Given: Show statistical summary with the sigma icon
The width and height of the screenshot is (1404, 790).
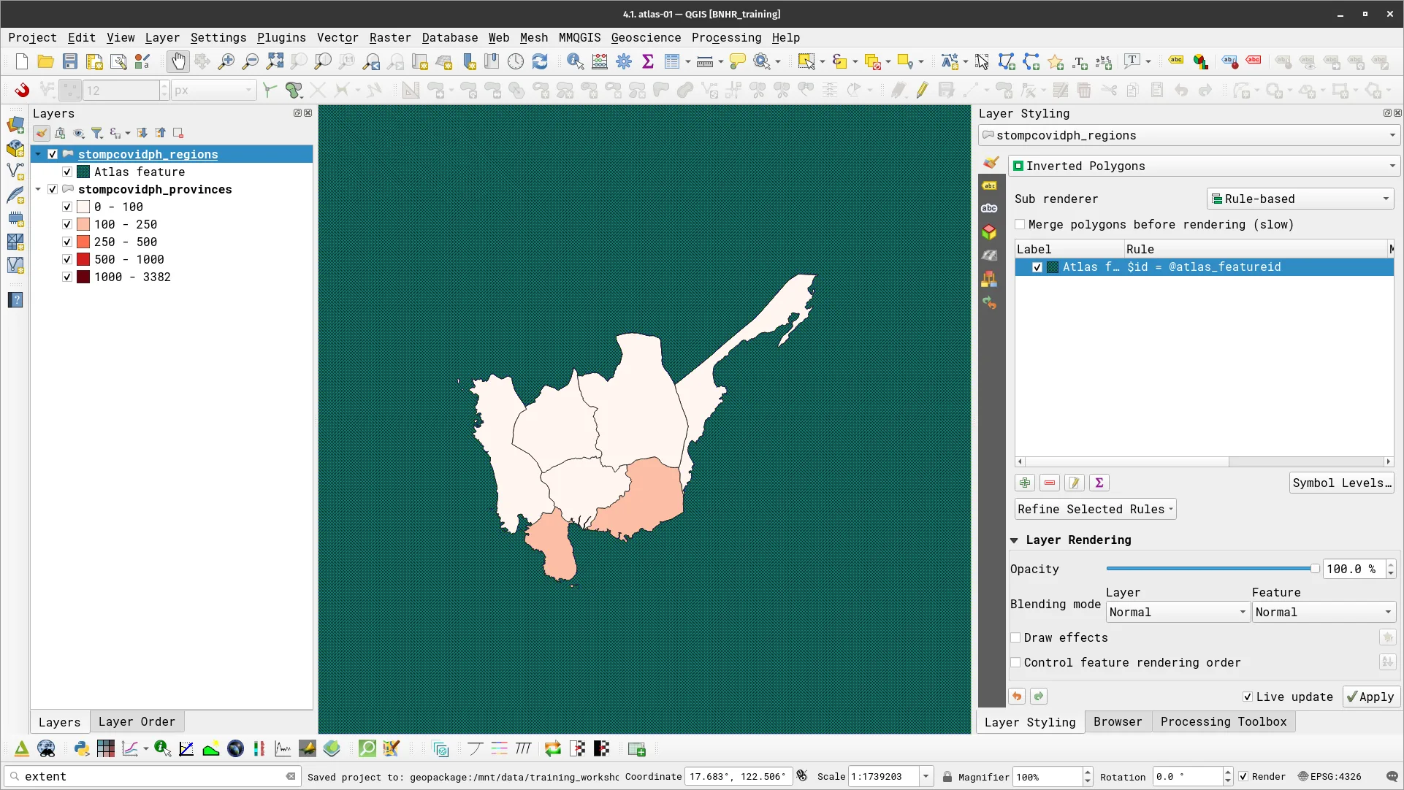Looking at the screenshot, I should point(647,61).
